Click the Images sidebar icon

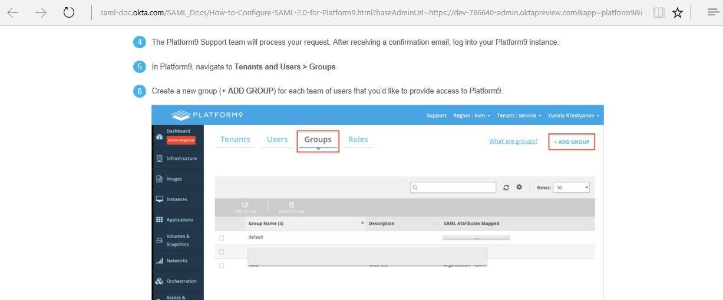pos(159,179)
